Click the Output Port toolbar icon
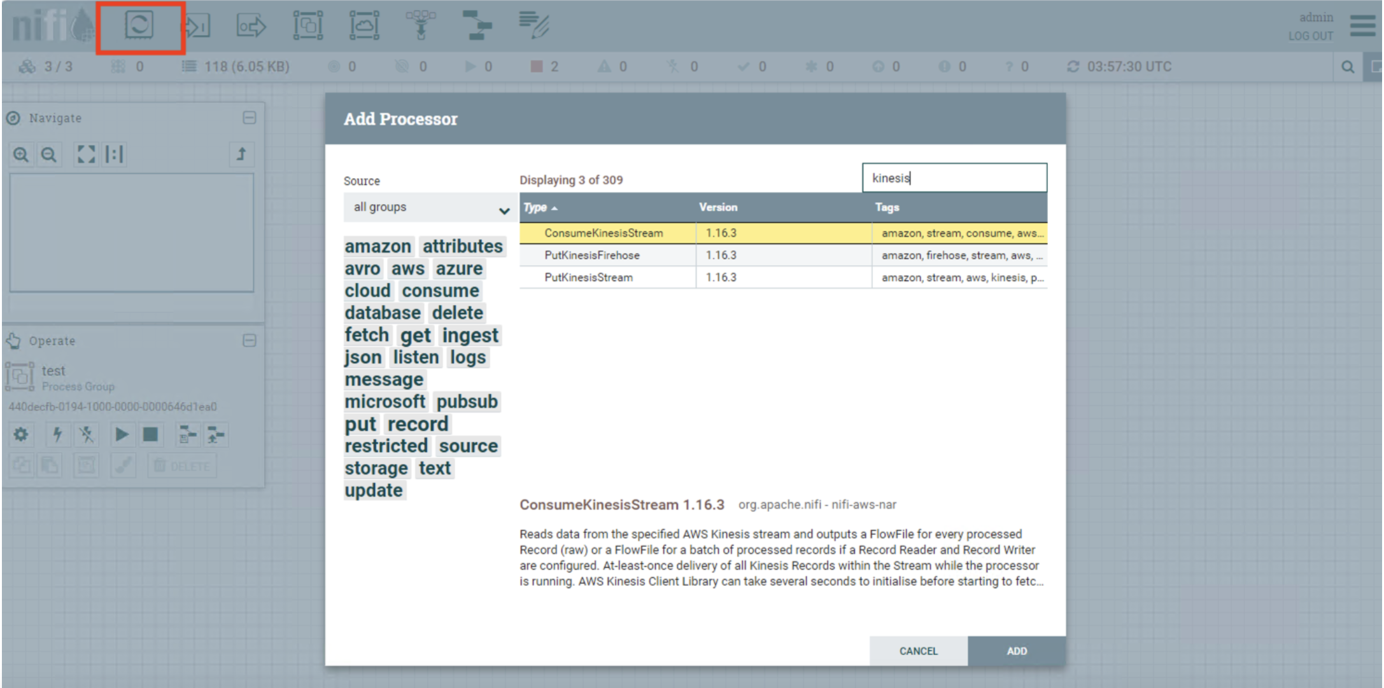 tap(251, 26)
